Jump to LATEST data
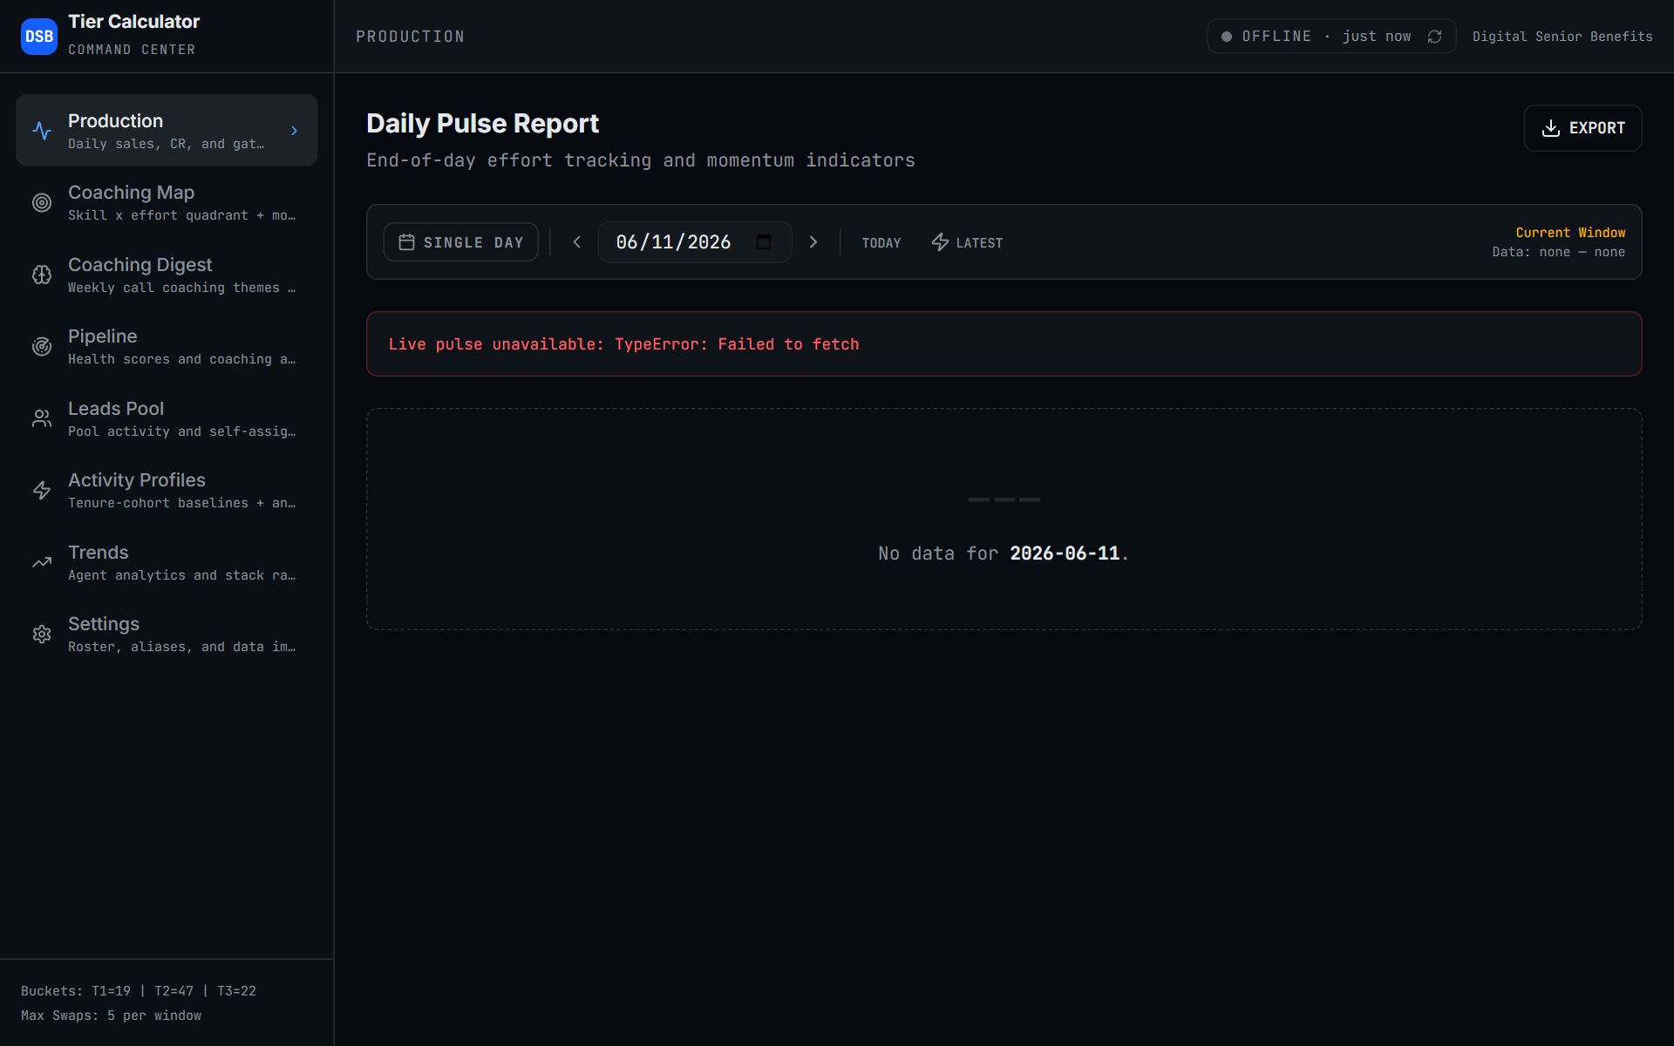 (x=967, y=242)
